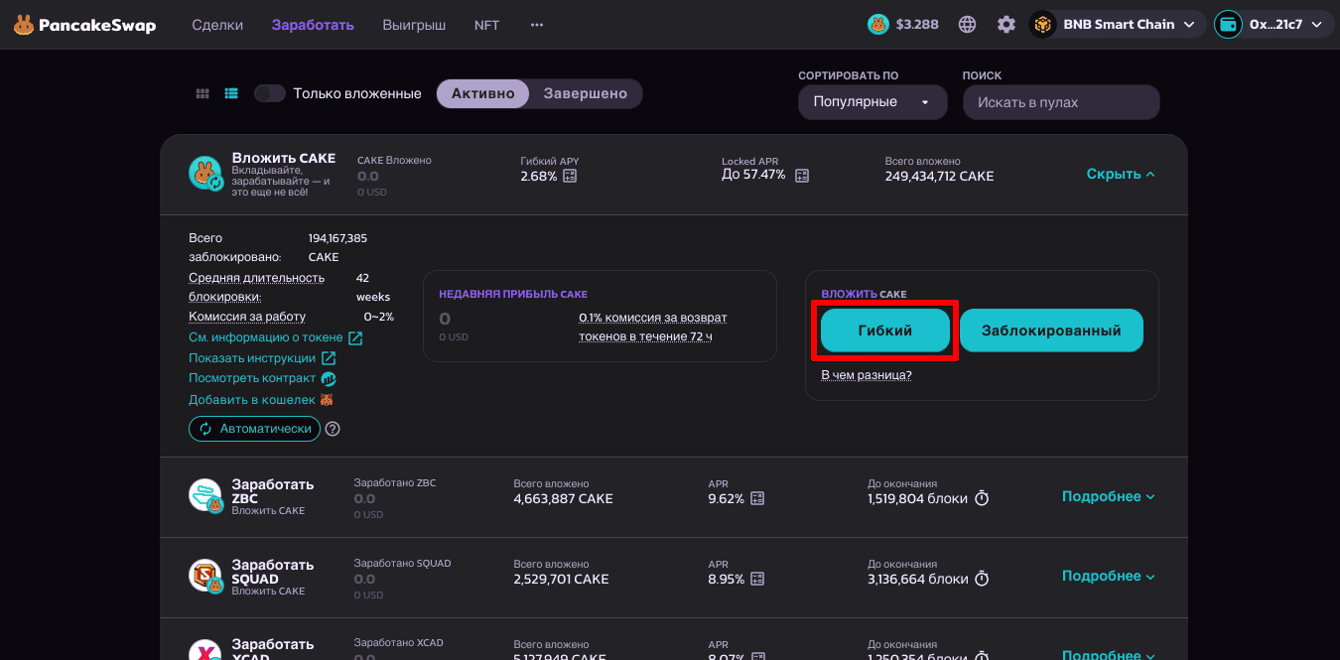This screenshot has width=1340, height=660.
Task: Click 0.1% комиссия за возврат text
Action: [x=652, y=327]
